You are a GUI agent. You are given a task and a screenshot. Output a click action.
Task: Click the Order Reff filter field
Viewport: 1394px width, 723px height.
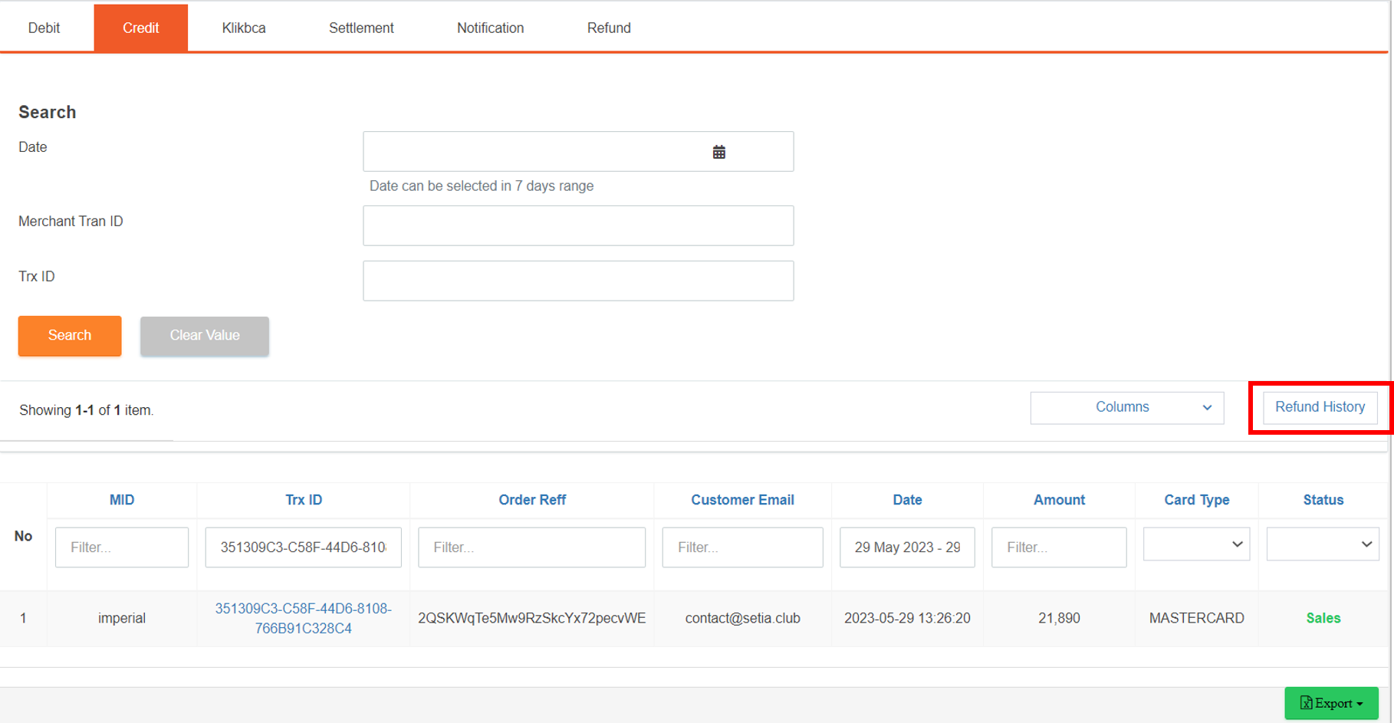pyautogui.click(x=531, y=547)
